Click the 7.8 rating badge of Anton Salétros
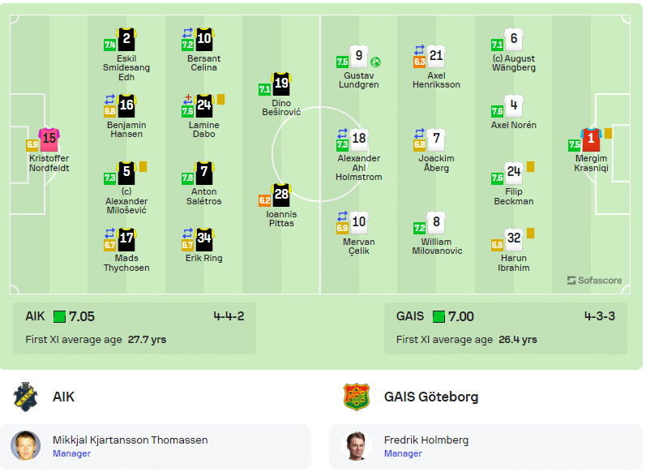Viewport: 646px width, 472px height. (x=187, y=178)
